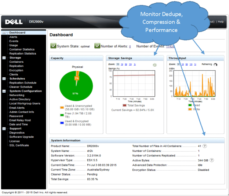Set Throughput zoom to 1m

coord(191,64)
